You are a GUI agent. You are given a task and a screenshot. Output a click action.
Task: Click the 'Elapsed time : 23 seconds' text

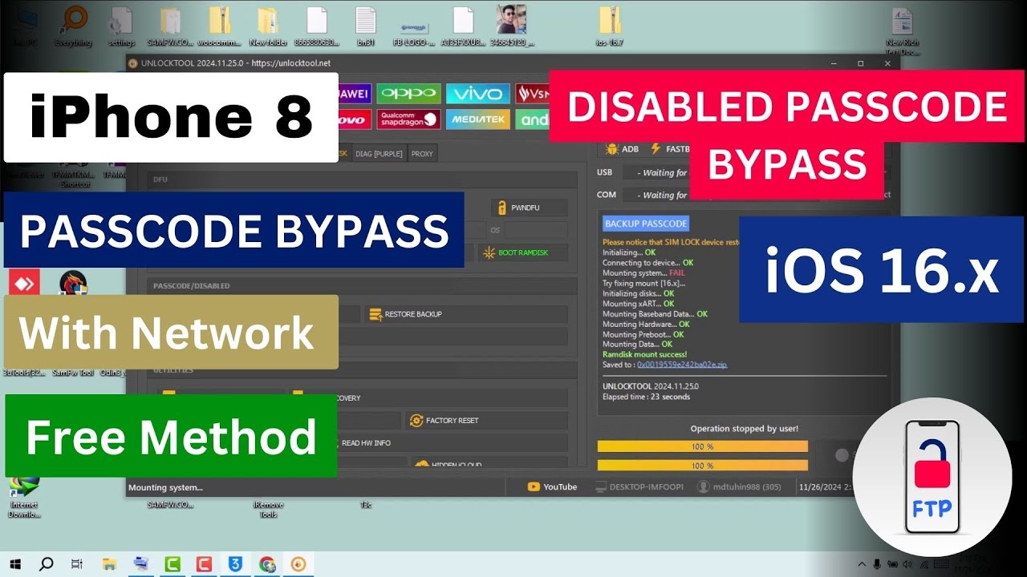[x=647, y=397]
